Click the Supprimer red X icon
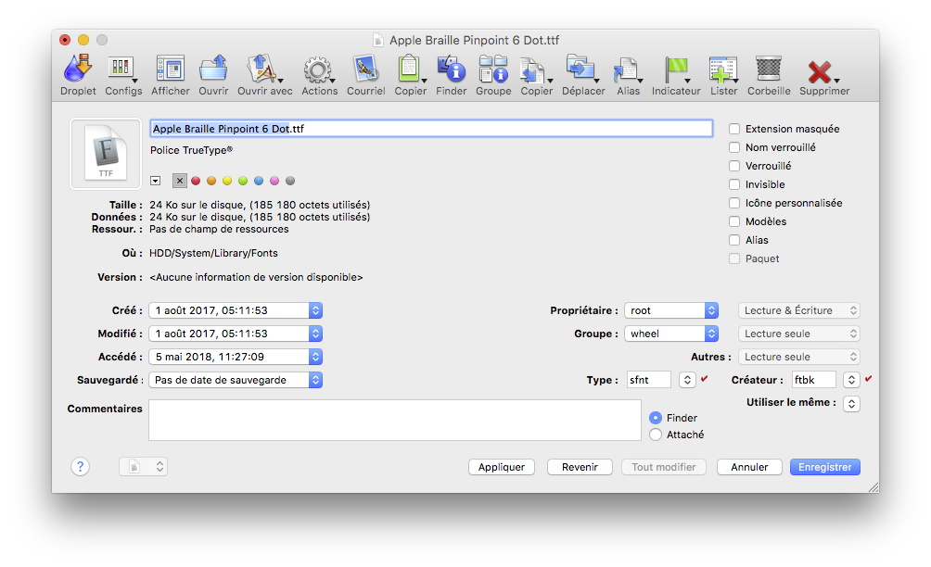 point(822,71)
